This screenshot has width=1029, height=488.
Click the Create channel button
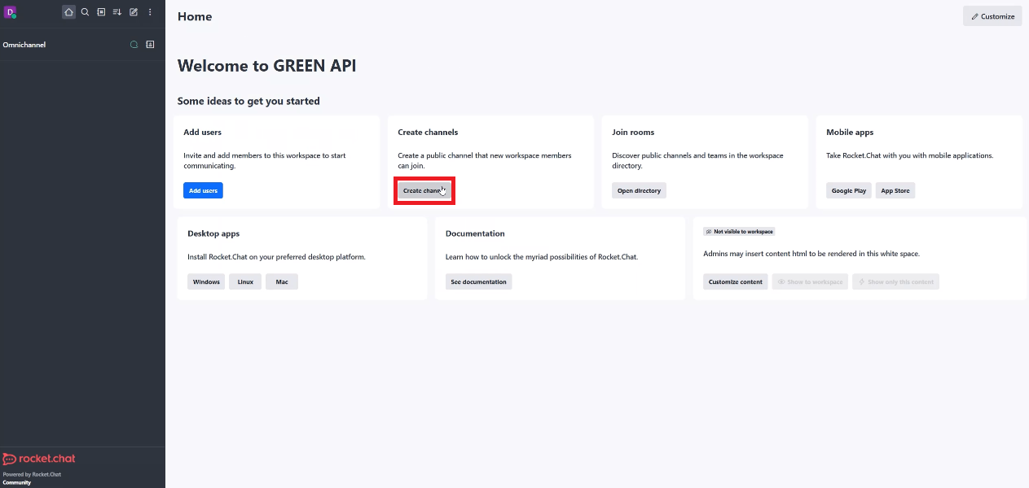tap(424, 190)
